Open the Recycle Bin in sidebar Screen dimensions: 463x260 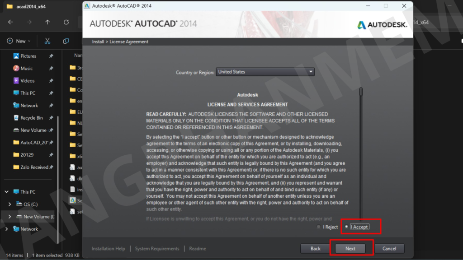31,118
